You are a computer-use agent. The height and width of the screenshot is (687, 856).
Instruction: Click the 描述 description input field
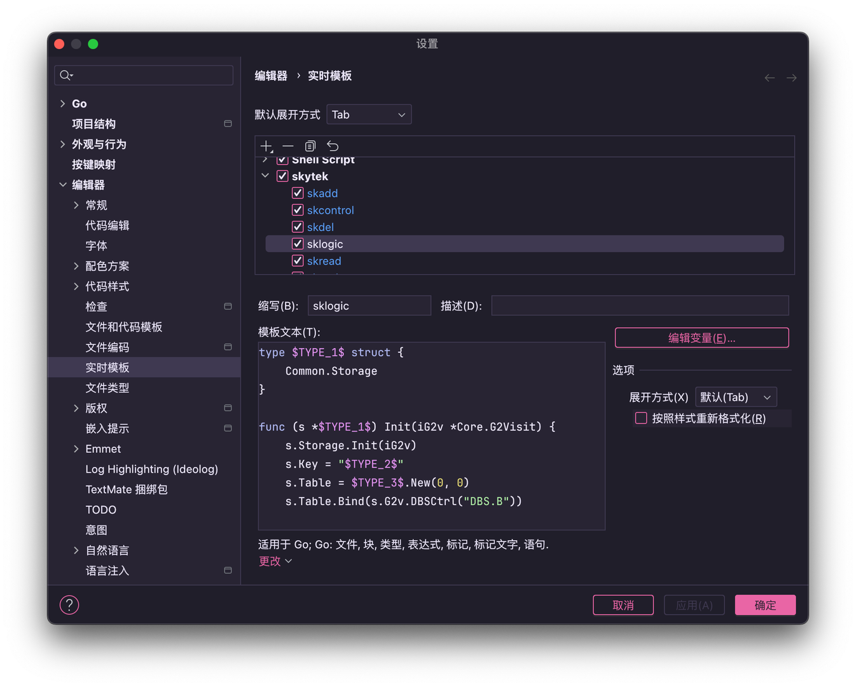point(640,306)
